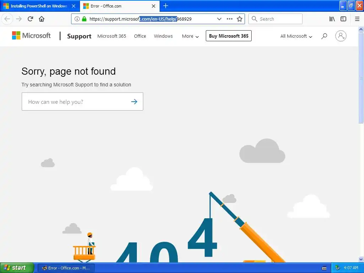Sign in via the account avatar icon
This screenshot has width=364, height=273.
[341, 36]
